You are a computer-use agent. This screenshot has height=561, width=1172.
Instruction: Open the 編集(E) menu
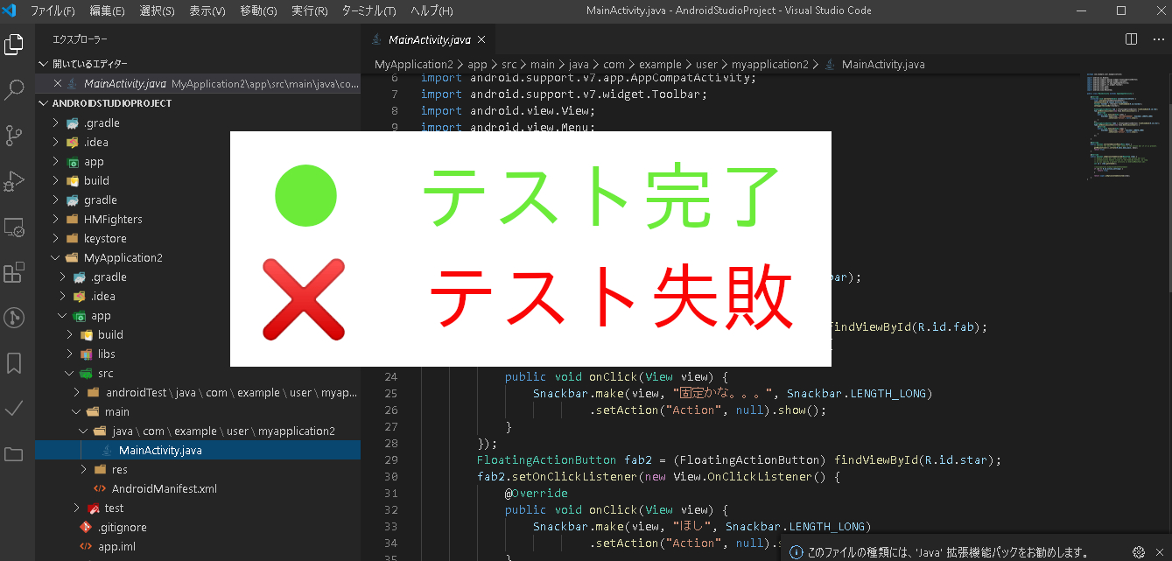(x=107, y=11)
